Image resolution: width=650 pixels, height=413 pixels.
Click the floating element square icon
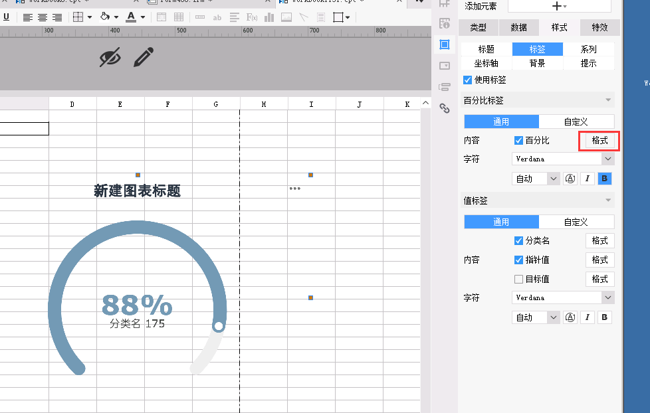click(338, 17)
